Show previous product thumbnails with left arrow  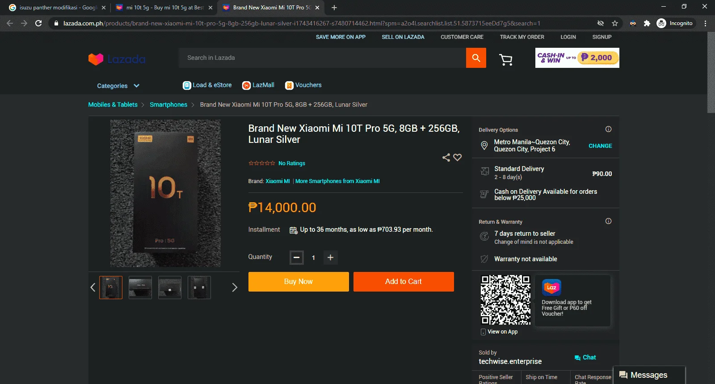tap(93, 288)
